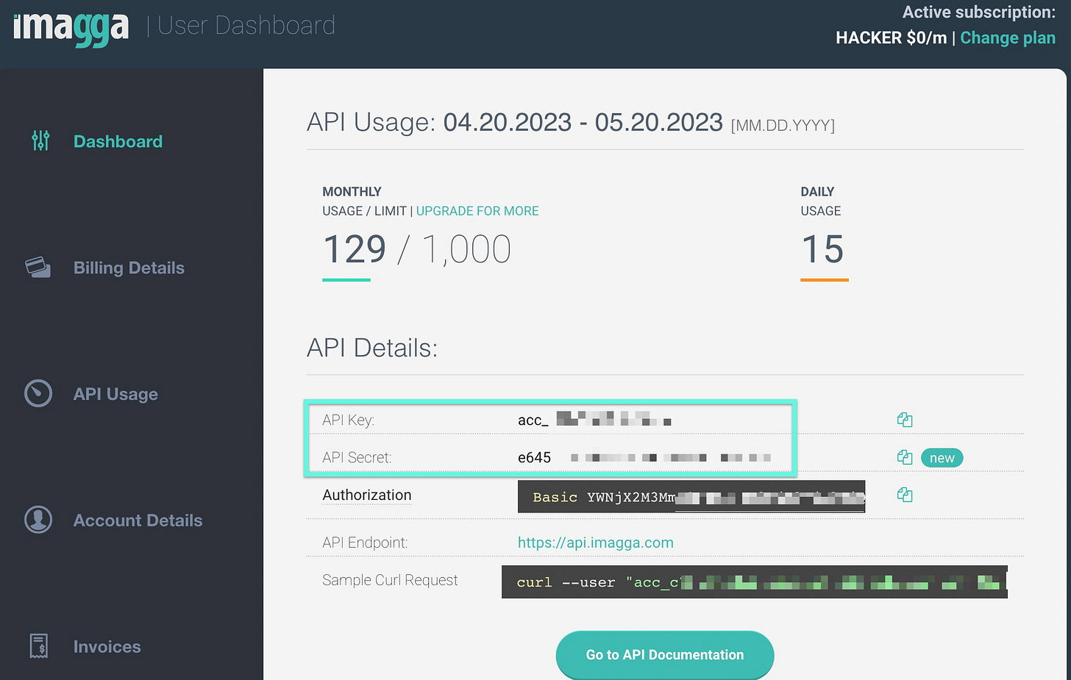Copy the Authorization header with its copy icon

[x=905, y=495]
